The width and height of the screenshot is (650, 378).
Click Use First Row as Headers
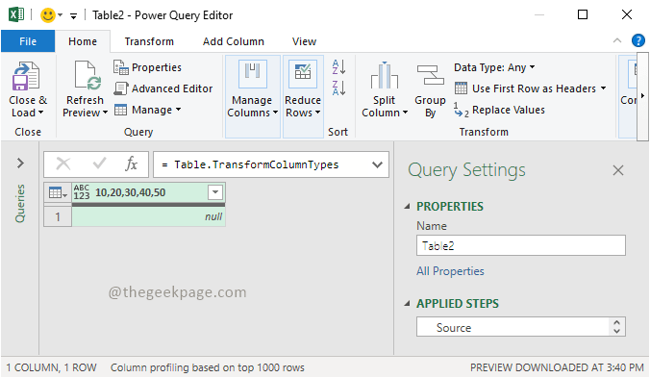(525, 88)
